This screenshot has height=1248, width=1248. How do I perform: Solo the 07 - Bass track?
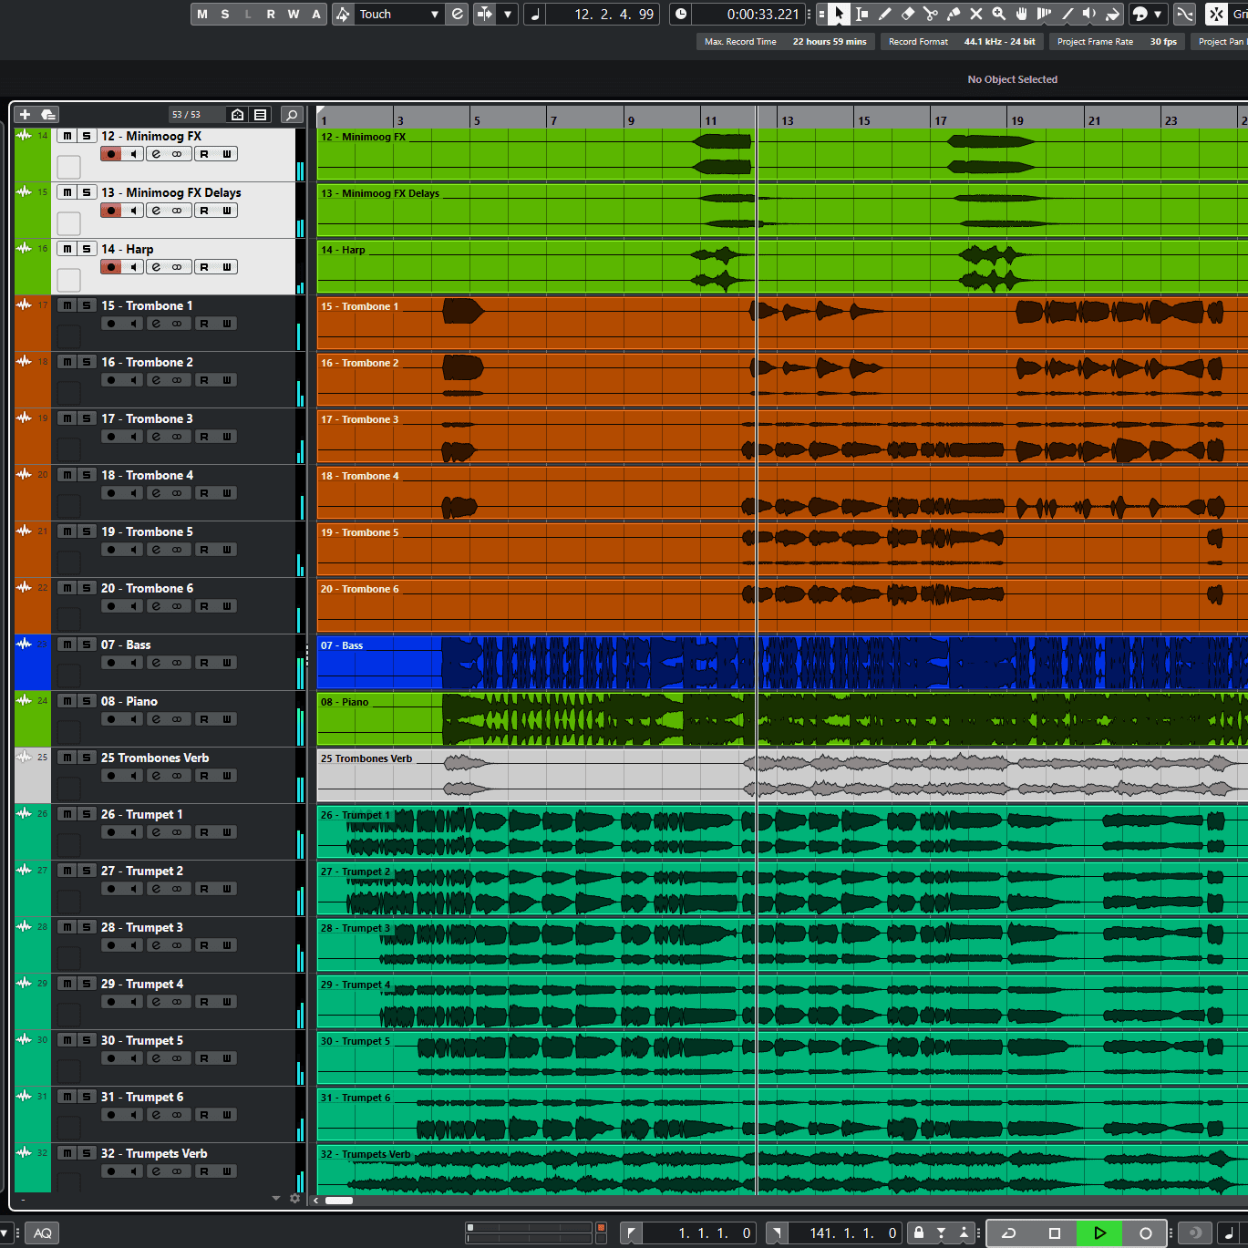point(87,645)
